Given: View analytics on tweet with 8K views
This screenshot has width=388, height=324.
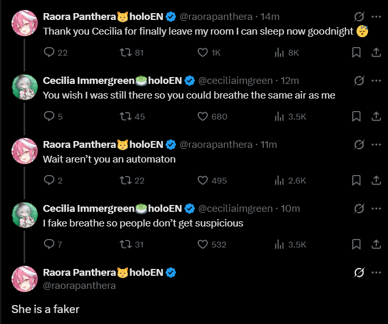Looking at the screenshot, I should pyautogui.click(x=279, y=52).
